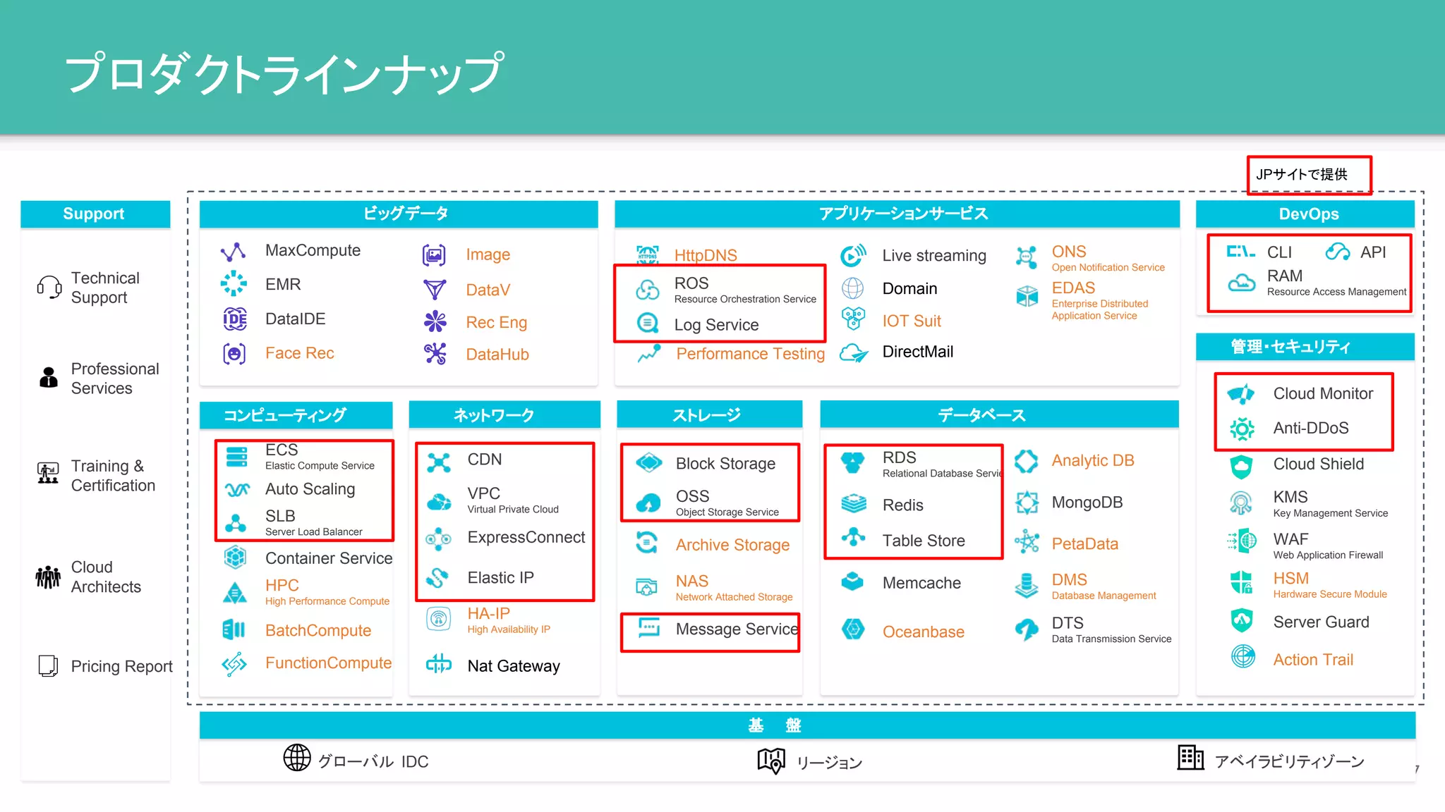Click the Anti-DDoS gear icon
The image size is (1445, 812).
(1242, 429)
